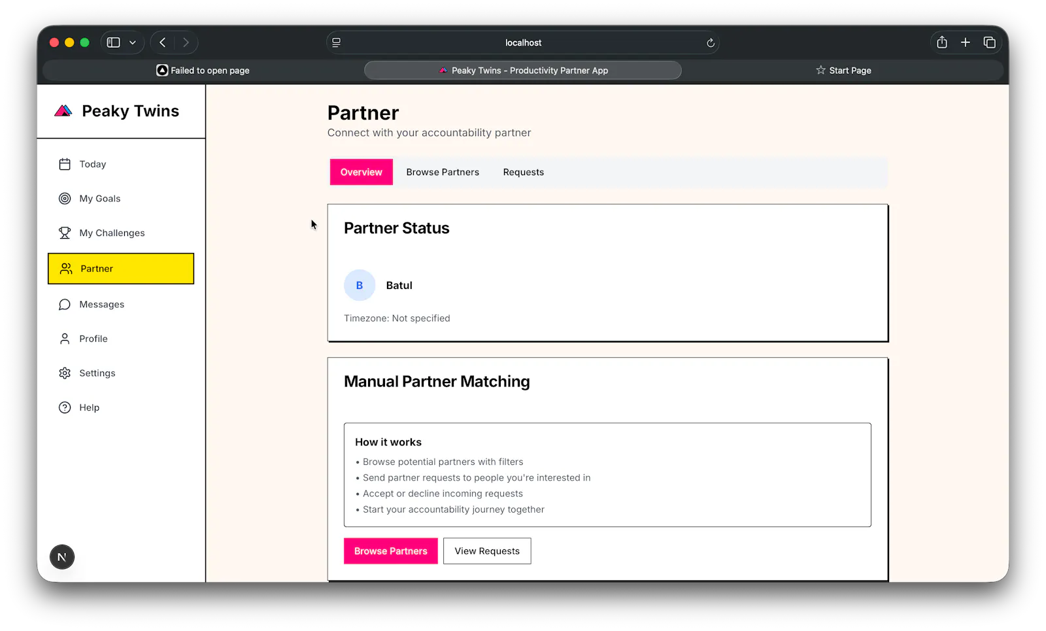Click the Profile person icon
Viewport: 1046px width, 631px height.
click(x=65, y=339)
